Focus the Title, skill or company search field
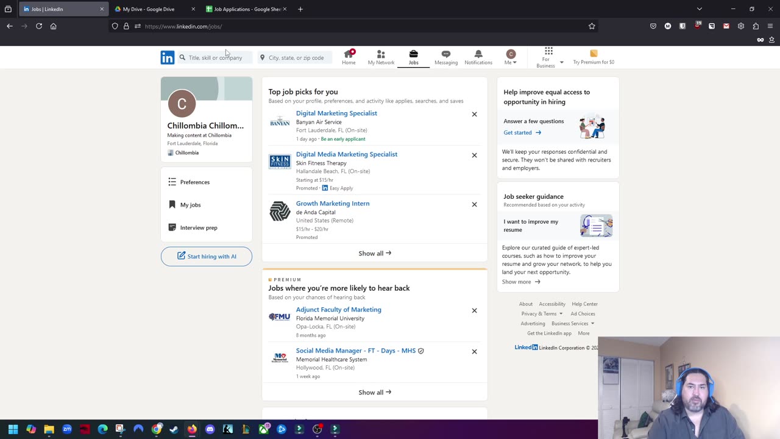This screenshot has height=439, width=780. coord(215,57)
